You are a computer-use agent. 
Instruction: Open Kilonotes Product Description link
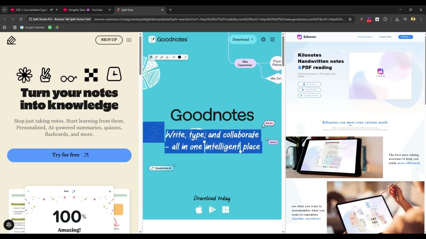(x=364, y=37)
